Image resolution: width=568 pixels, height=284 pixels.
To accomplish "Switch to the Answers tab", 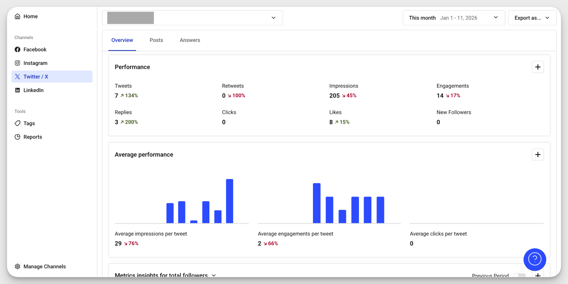I will click(x=190, y=40).
